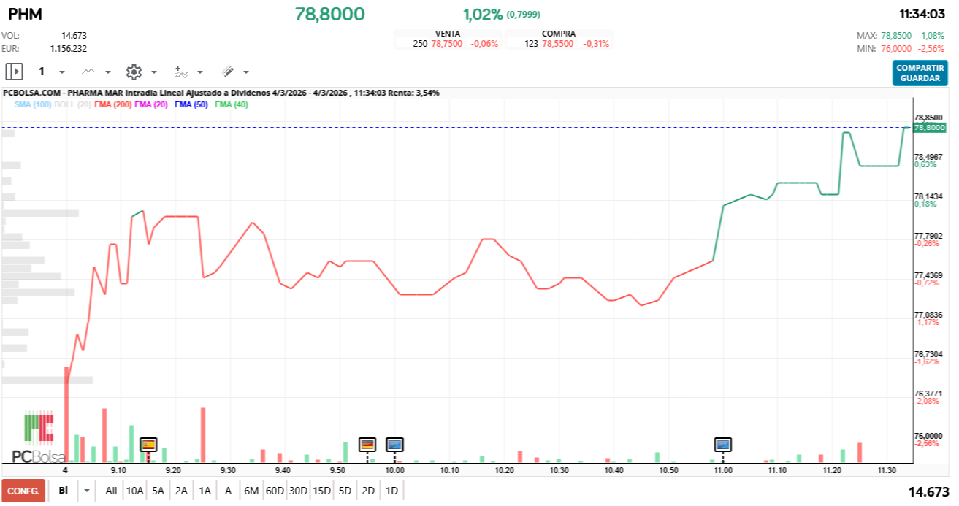Click the green 78,8000 price tag on axis
Image resolution: width=959 pixels, height=506 pixels.
click(x=931, y=127)
